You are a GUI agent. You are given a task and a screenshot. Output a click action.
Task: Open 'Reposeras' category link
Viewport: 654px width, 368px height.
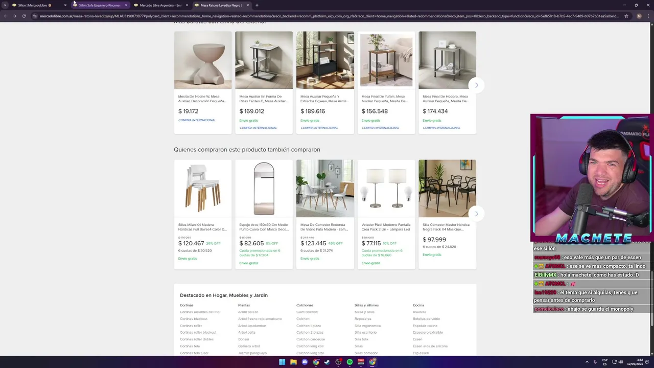coord(363,319)
